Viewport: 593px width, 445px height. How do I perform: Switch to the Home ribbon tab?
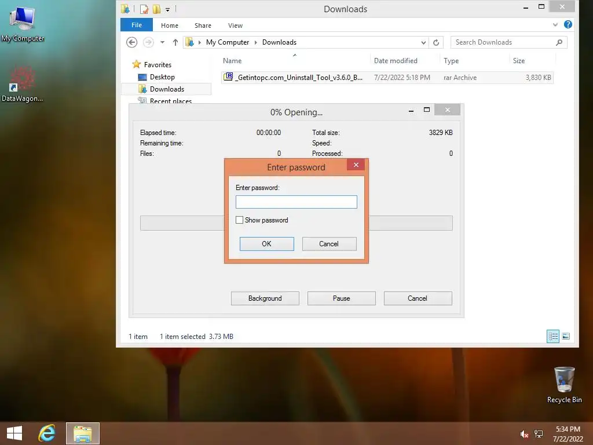coord(170,25)
